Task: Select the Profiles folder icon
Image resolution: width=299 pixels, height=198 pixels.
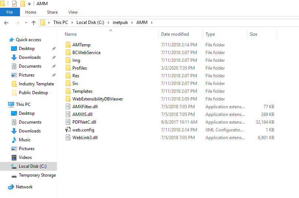Action: coord(68,68)
